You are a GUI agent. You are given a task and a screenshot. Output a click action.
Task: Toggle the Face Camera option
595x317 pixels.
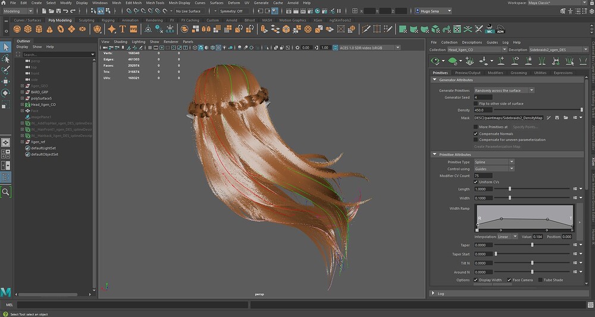pyautogui.click(x=509, y=280)
